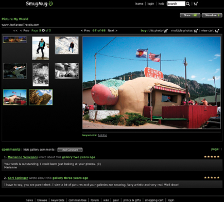Open the page number dropdown arrow
The height and width of the screenshot is (202, 224).
[43, 30]
